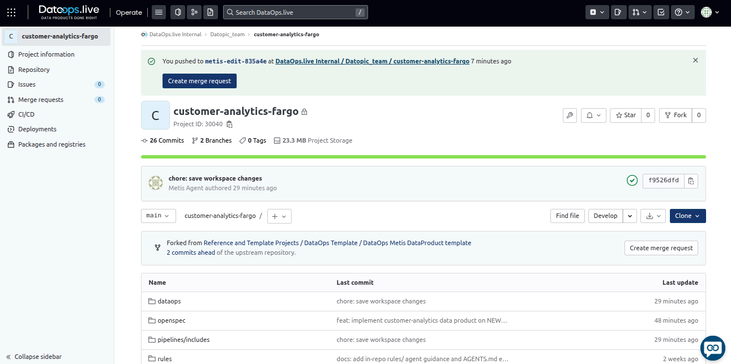
Task: Click Create merge request in fork box
Action: click(661, 248)
